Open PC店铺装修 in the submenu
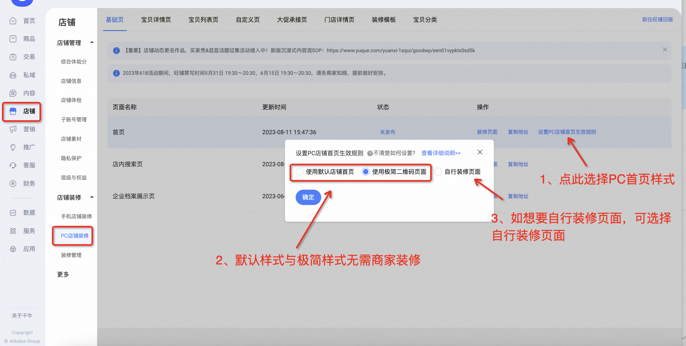Screen dimensions: 686x346 75,236
